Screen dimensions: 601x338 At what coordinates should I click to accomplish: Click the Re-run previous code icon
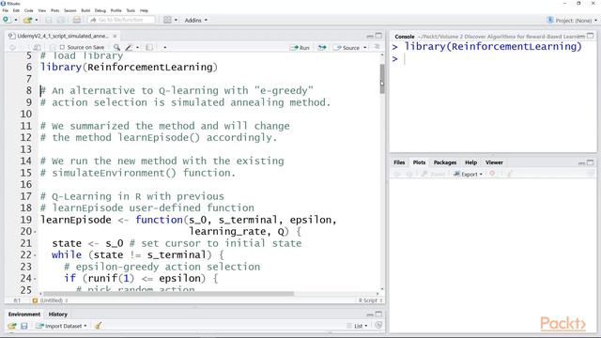click(322, 48)
